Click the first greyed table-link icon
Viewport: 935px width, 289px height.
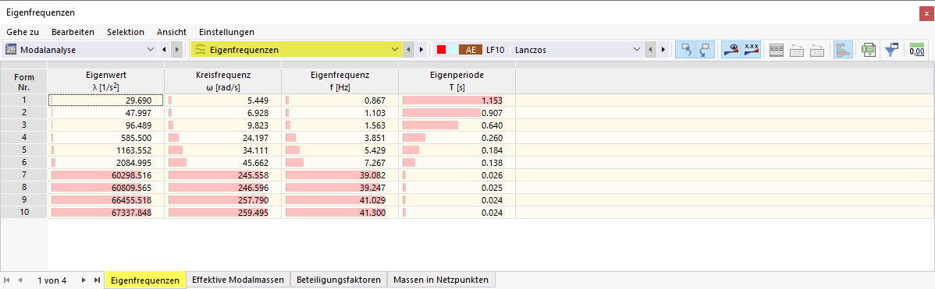[x=798, y=51]
